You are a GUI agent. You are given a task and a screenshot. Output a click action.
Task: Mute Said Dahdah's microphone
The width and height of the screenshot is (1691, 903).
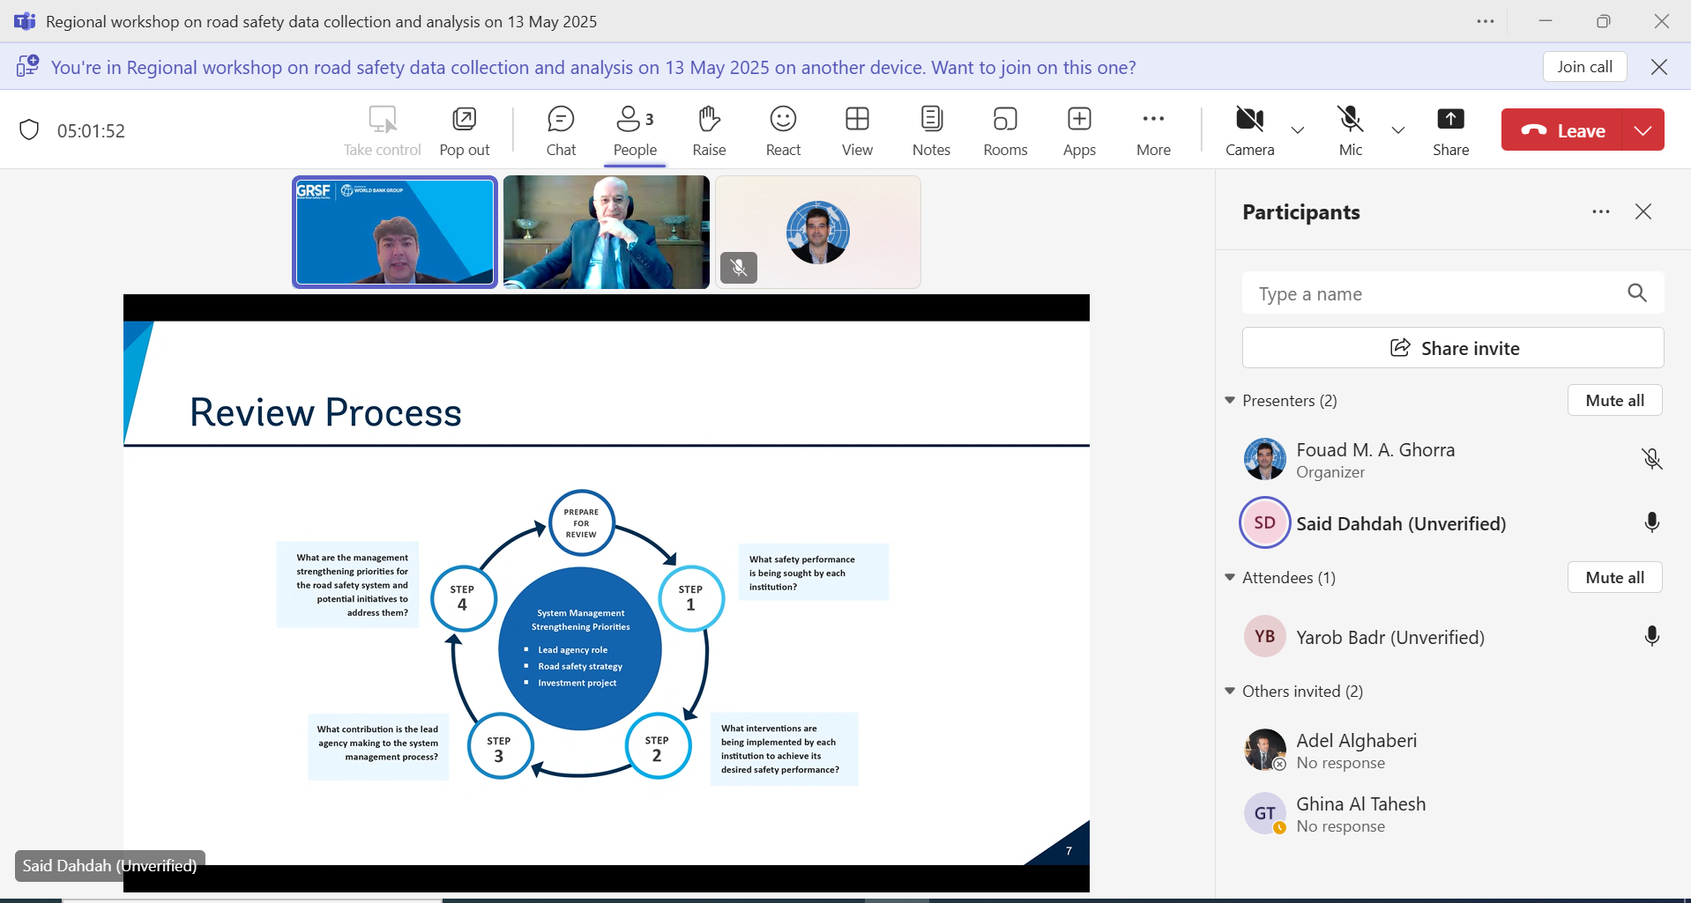(x=1651, y=522)
